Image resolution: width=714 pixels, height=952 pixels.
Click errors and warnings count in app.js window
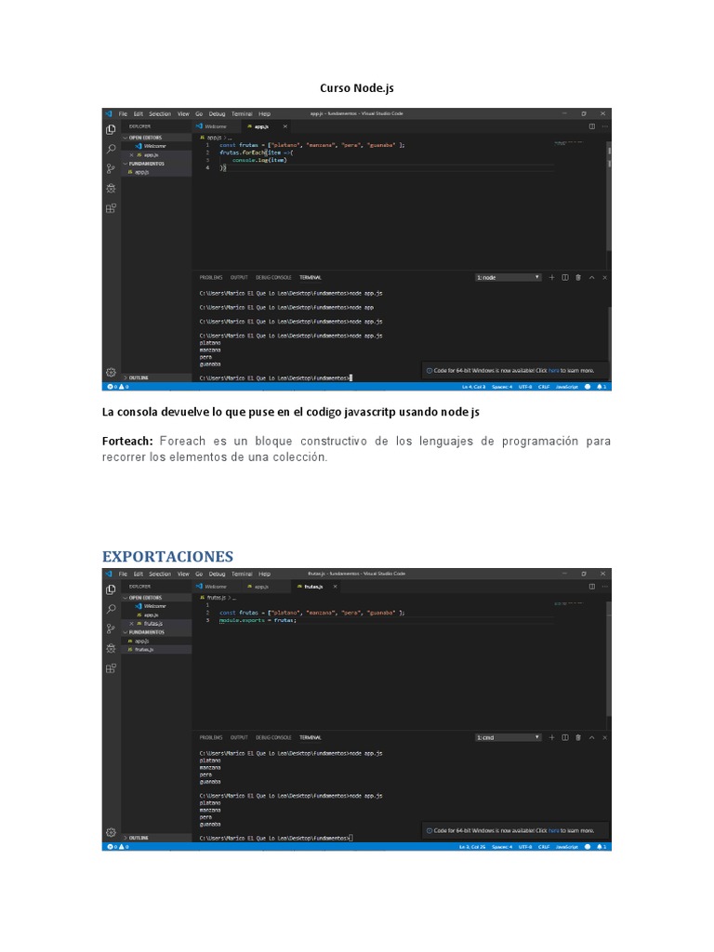(118, 387)
